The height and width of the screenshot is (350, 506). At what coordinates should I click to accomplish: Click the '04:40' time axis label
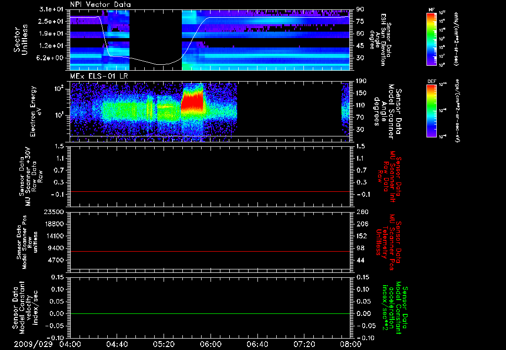point(117,344)
